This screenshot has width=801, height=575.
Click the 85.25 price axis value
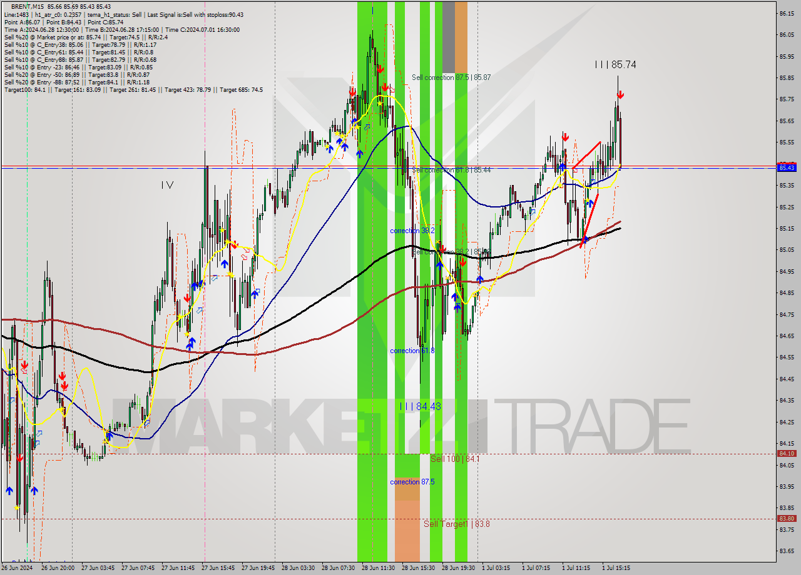(x=787, y=207)
